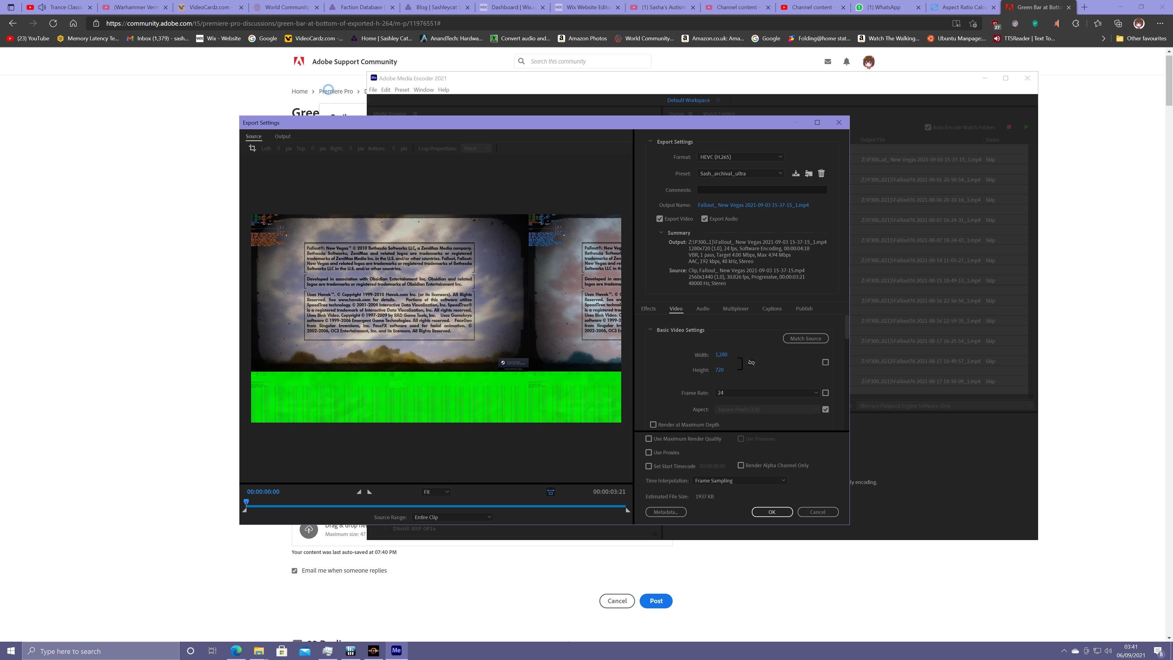Click the playhead on preview timeline
This screenshot has height=660, width=1173.
click(x=246, y=502)
